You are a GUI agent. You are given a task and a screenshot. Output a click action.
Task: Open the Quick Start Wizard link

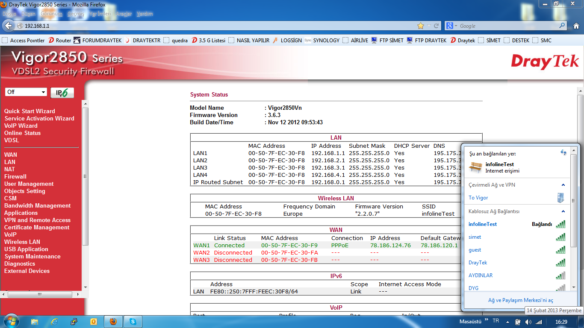(x=29, y=111)
